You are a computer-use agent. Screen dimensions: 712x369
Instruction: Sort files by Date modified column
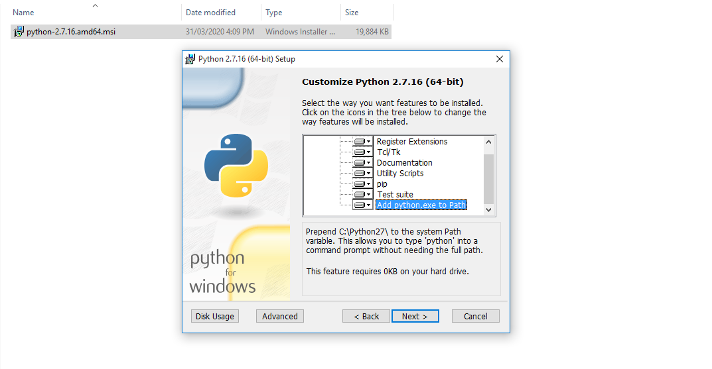(x=210, y=13)
